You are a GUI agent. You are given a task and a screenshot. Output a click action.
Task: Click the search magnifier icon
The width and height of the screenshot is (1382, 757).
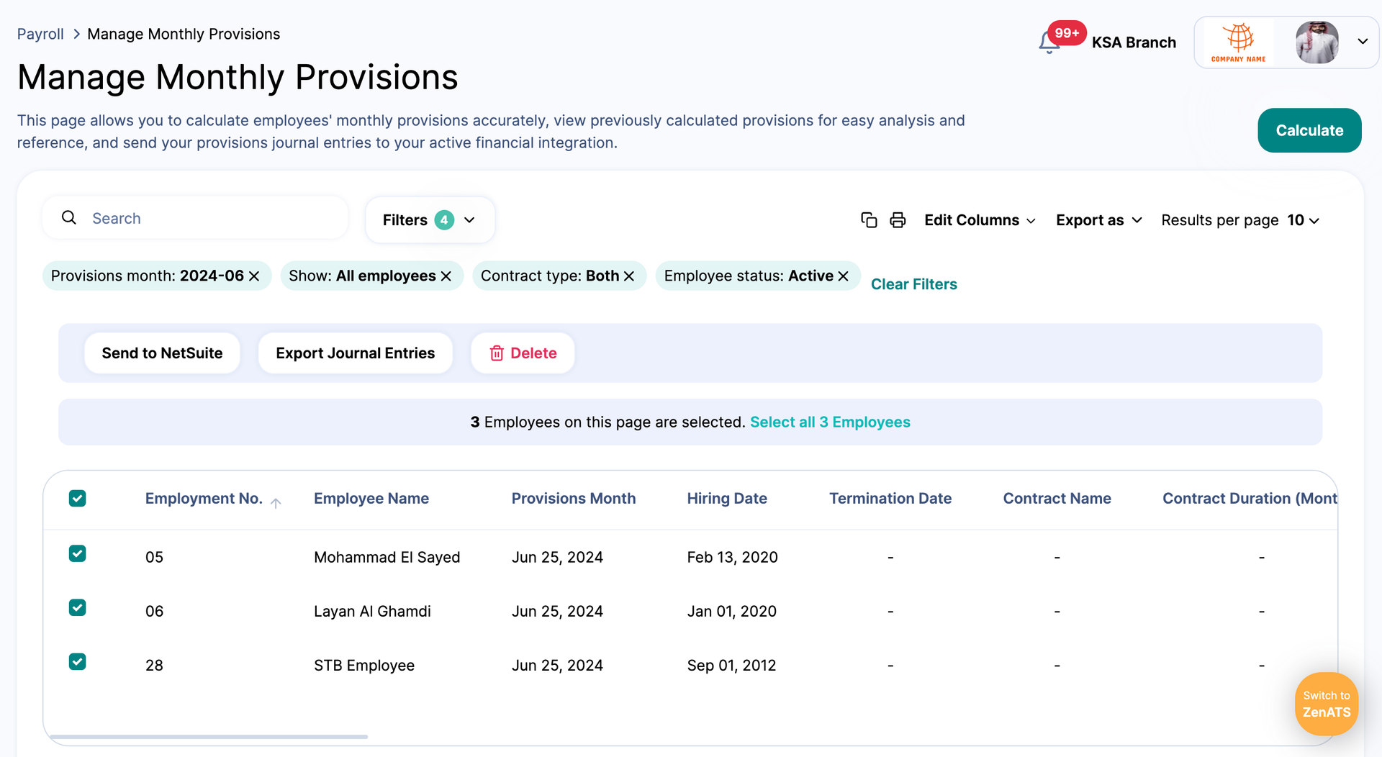point(69,217)
